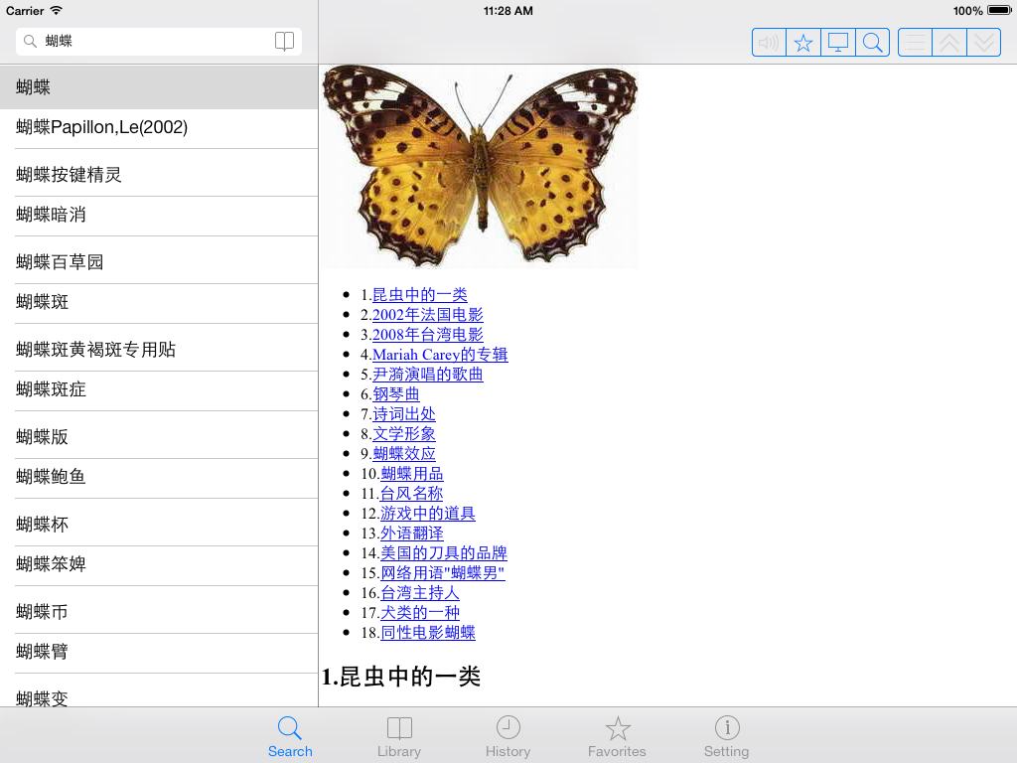Tap the star to favorite this entry
This screenshot has height=763, width=1017.
(x=803, y=42)
